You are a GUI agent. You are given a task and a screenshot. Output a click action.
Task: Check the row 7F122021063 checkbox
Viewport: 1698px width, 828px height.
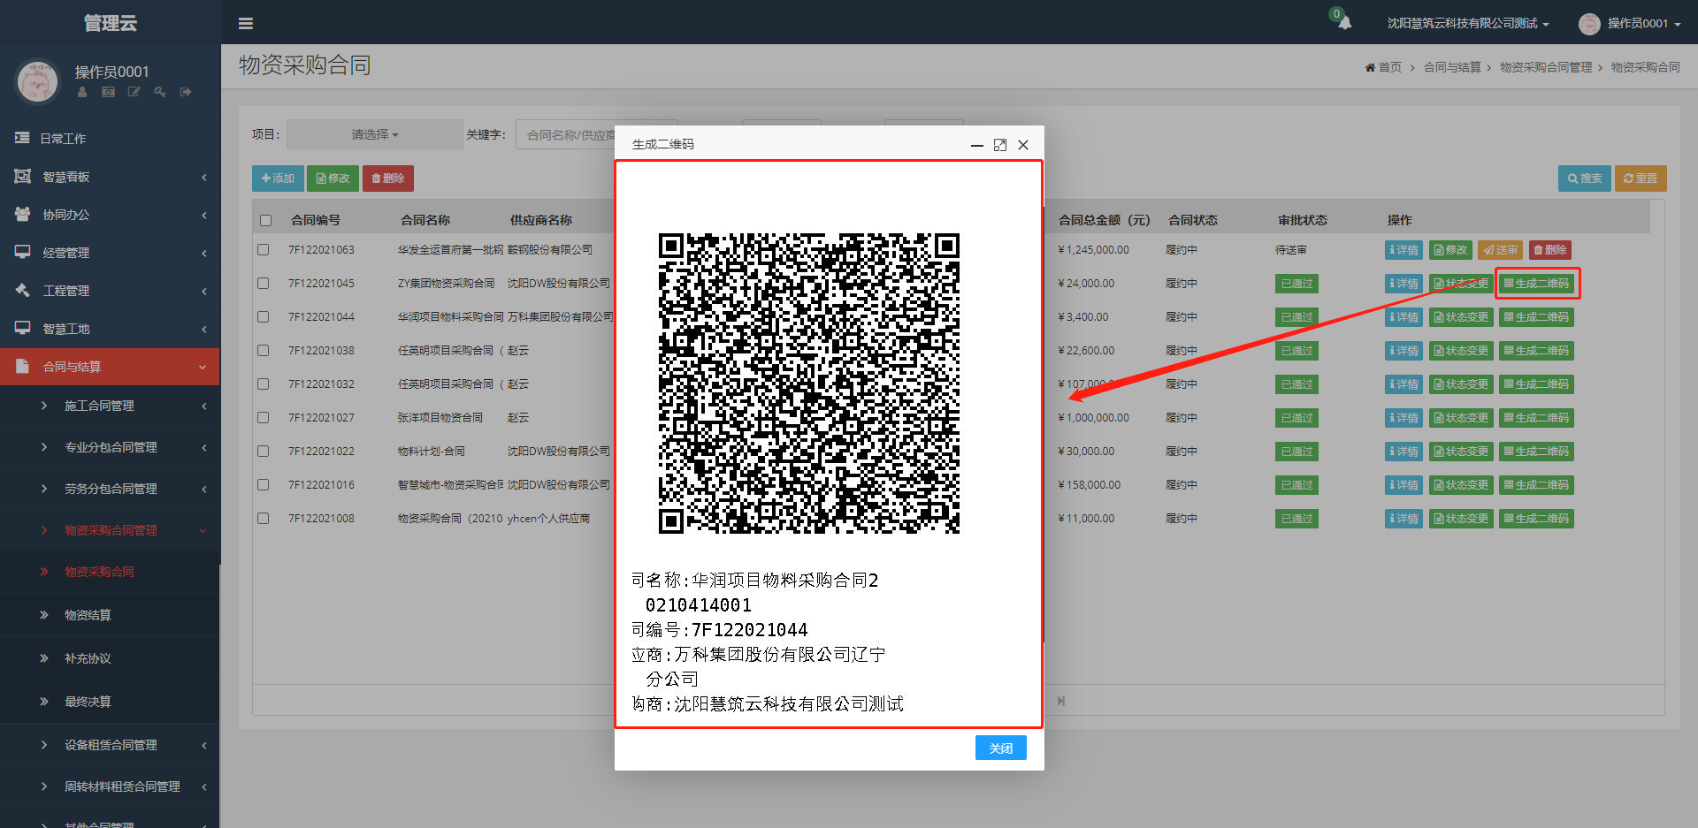tap(263, 250)
